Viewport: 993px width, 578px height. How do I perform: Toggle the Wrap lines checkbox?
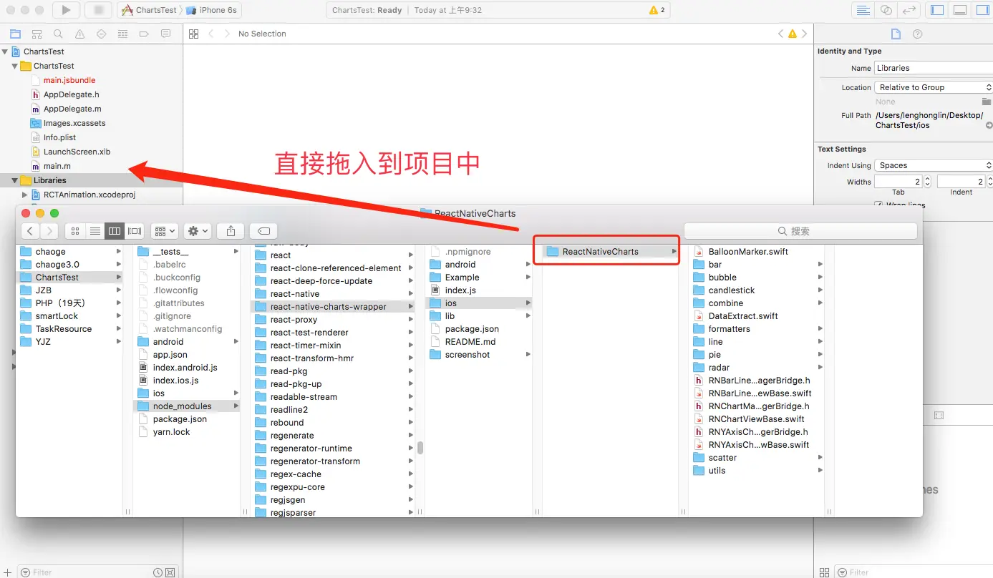(878, 205)
